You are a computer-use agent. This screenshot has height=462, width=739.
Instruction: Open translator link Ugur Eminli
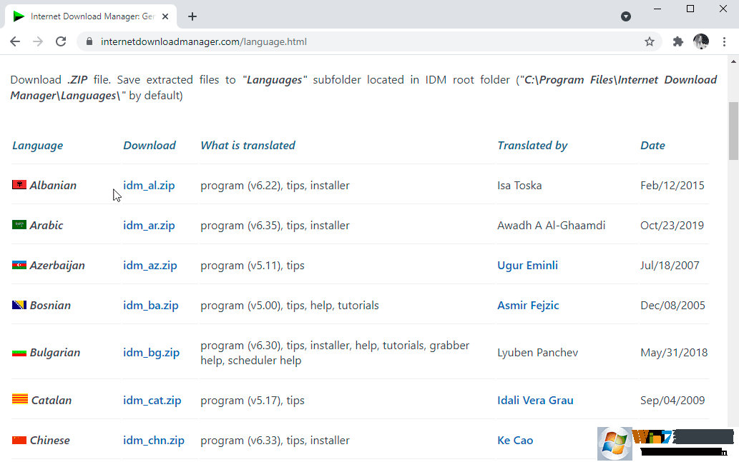coord(527,265)
